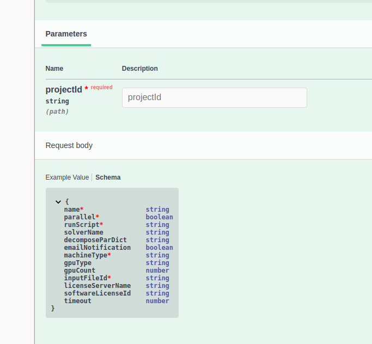The height and width of the screenshot is (344, 372).
Task: Click the 'timeout' schema property
Action: [x=77, y=301]
